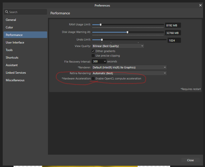The height and width of the screenshot is (167, 205).
Task: Click the search magnifier icon
Action: coord(7,12)
